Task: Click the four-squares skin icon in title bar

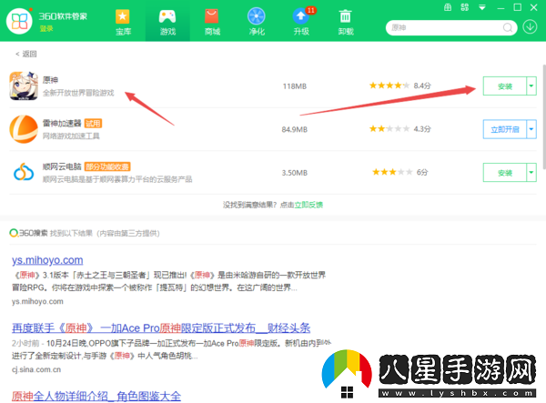Action: pyautogui.click(x=464, y=7)
